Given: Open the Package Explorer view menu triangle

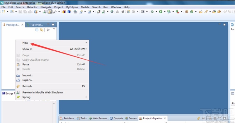Looking at the screenshot, I should coord(54,29).
